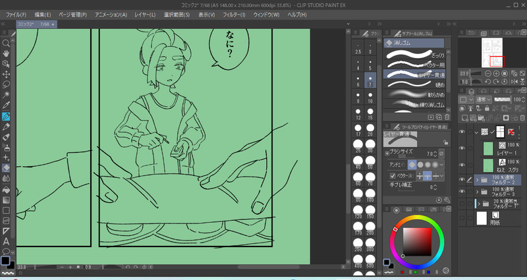Choose the ざっくり eraser sub tool
The height and width of the screenshot is (280, 527).
coord(414,55)
